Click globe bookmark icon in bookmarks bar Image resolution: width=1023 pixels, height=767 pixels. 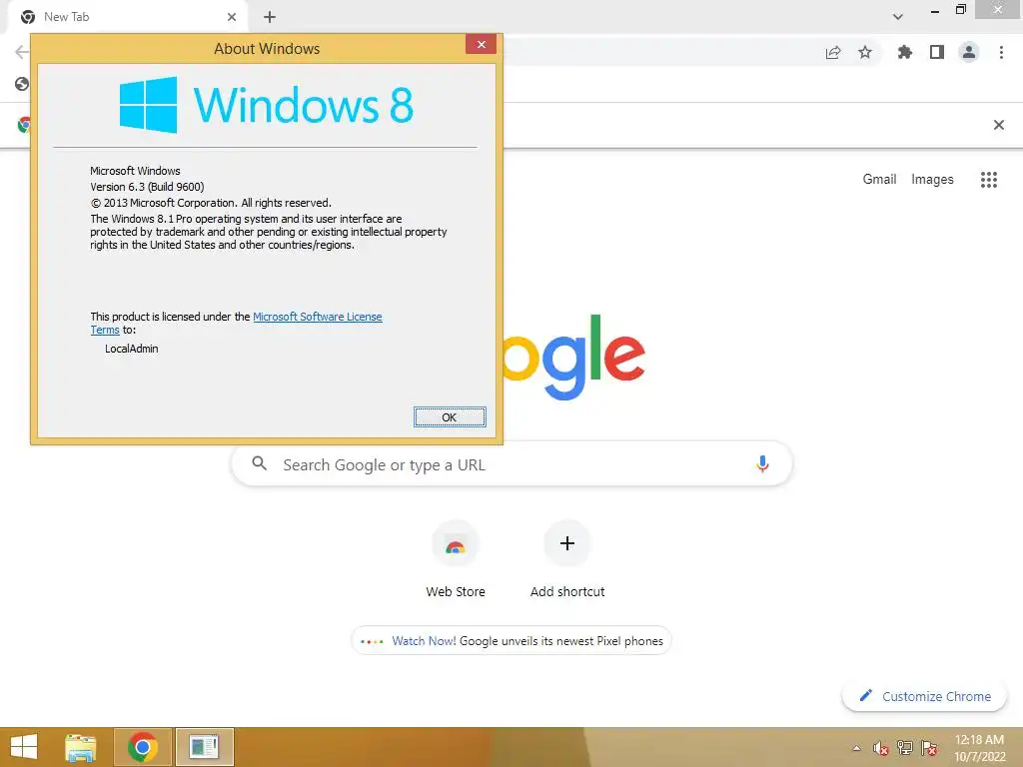click(x=22, y=84)
